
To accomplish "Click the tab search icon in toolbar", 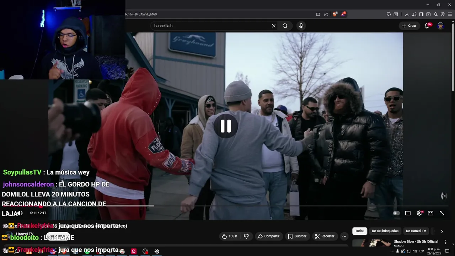I will point(396,14).
